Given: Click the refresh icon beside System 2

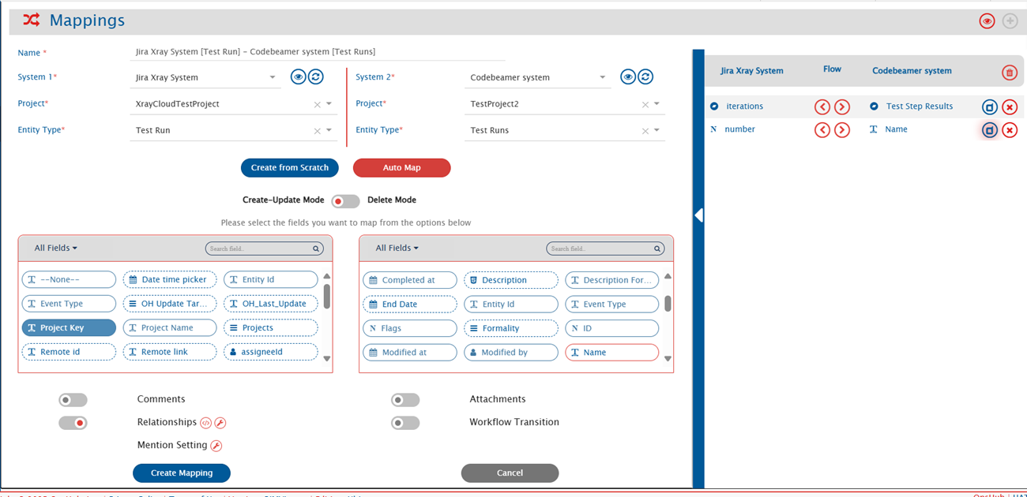Looking at the screenshot, I should tap(645, 77).
